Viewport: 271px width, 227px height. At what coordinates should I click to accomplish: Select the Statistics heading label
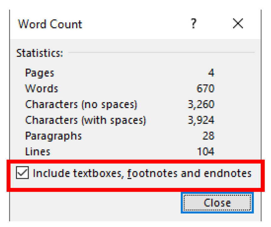click(40, 53)
